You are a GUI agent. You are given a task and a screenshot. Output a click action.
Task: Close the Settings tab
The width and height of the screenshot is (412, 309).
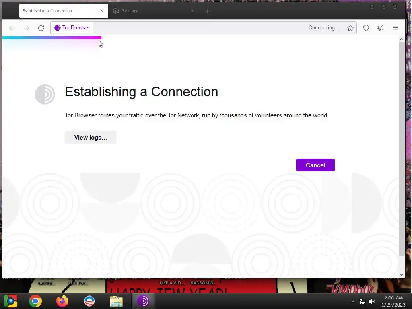click(x=192, y=11)
